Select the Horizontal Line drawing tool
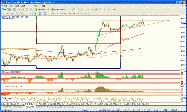This screenshot has width=187, height=112. (x=88, y=10)
